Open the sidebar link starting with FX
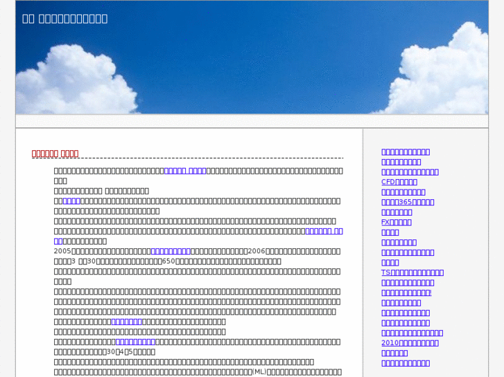 (397, 222)
